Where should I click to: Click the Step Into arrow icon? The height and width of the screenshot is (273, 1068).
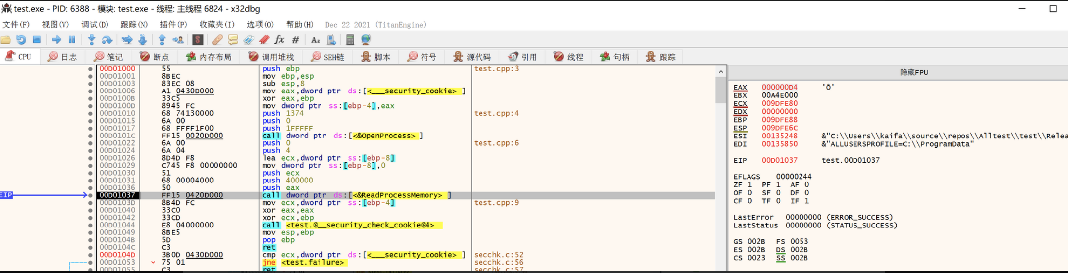[x=92, y=40]
